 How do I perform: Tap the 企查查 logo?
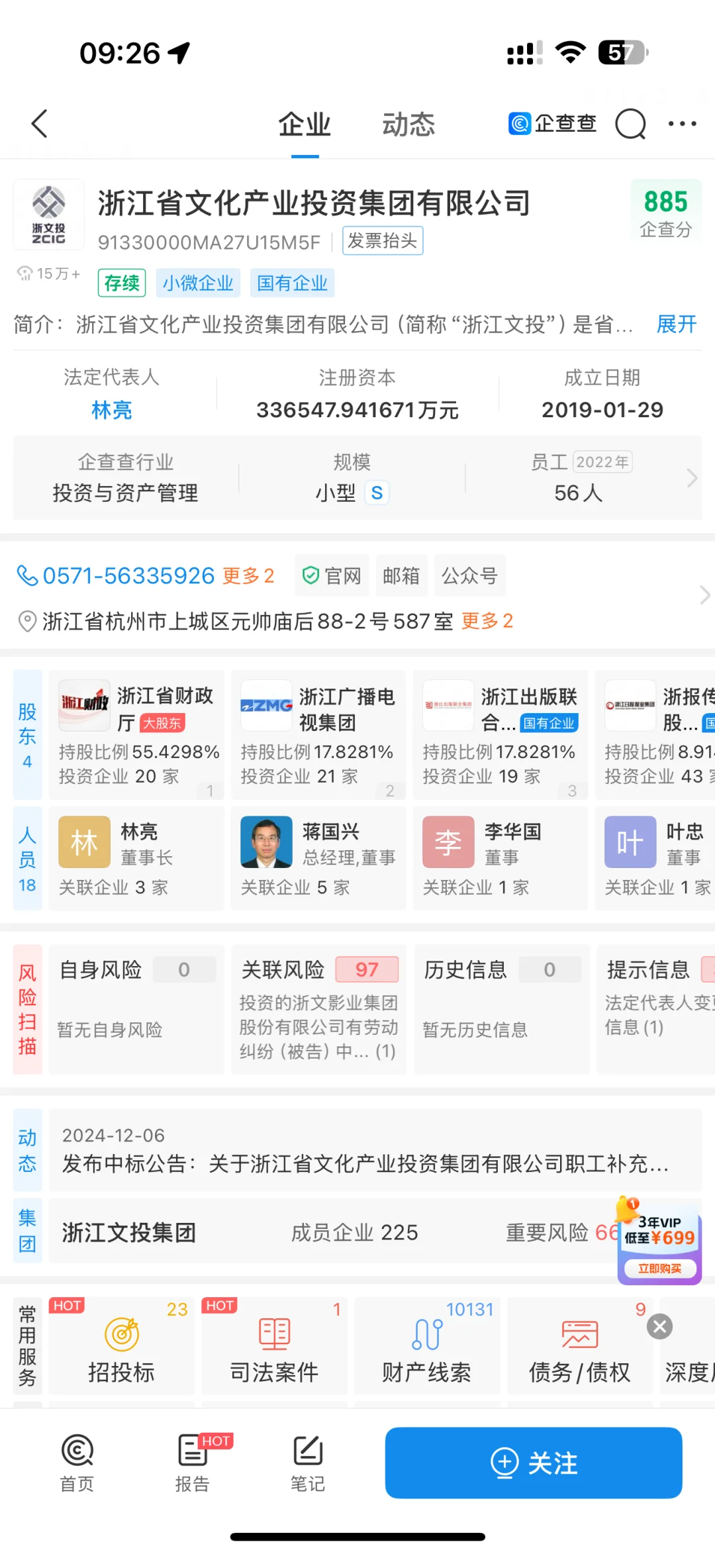click(x=552, y=124)
